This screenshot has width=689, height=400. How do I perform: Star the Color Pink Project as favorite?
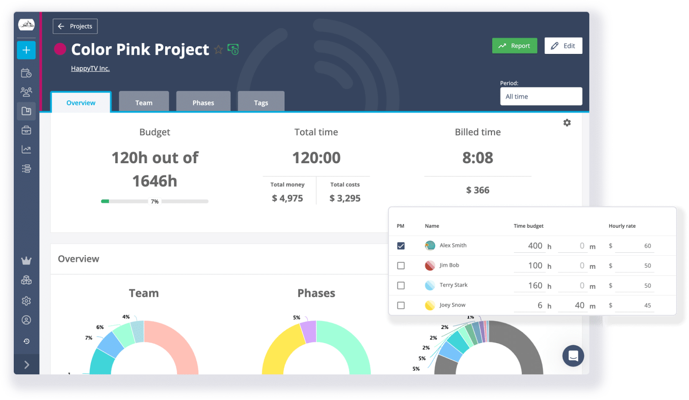tap(219, 50)
